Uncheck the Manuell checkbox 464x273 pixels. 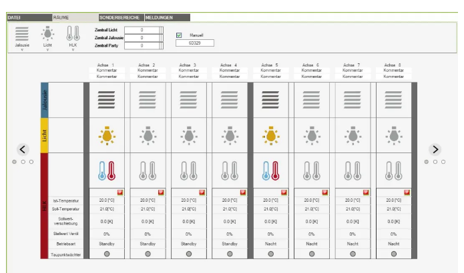point(179,35)
